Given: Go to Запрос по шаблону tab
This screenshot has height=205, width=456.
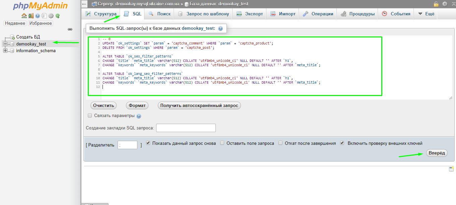Looking at the screenshot, I should pos(203,14).
